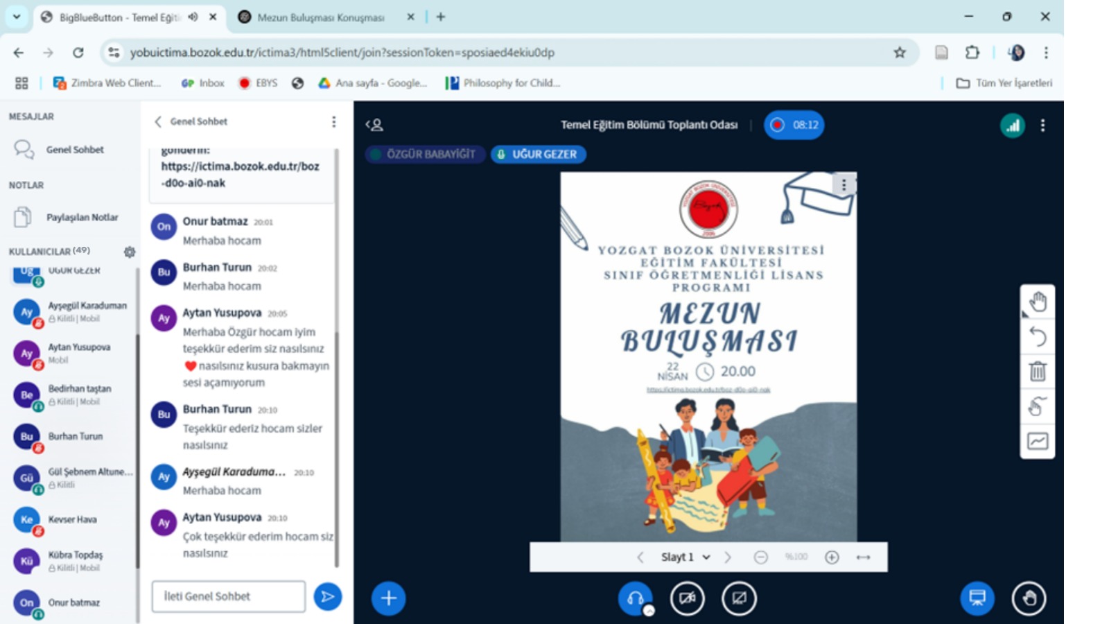Click the recording indicator 08:12
The height and width of the screenshot is (624, 1109).
[x=794, y=125]
